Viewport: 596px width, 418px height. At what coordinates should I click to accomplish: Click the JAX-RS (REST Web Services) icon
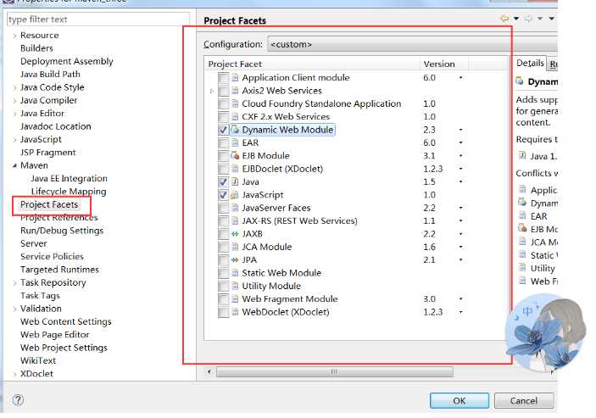235,220
